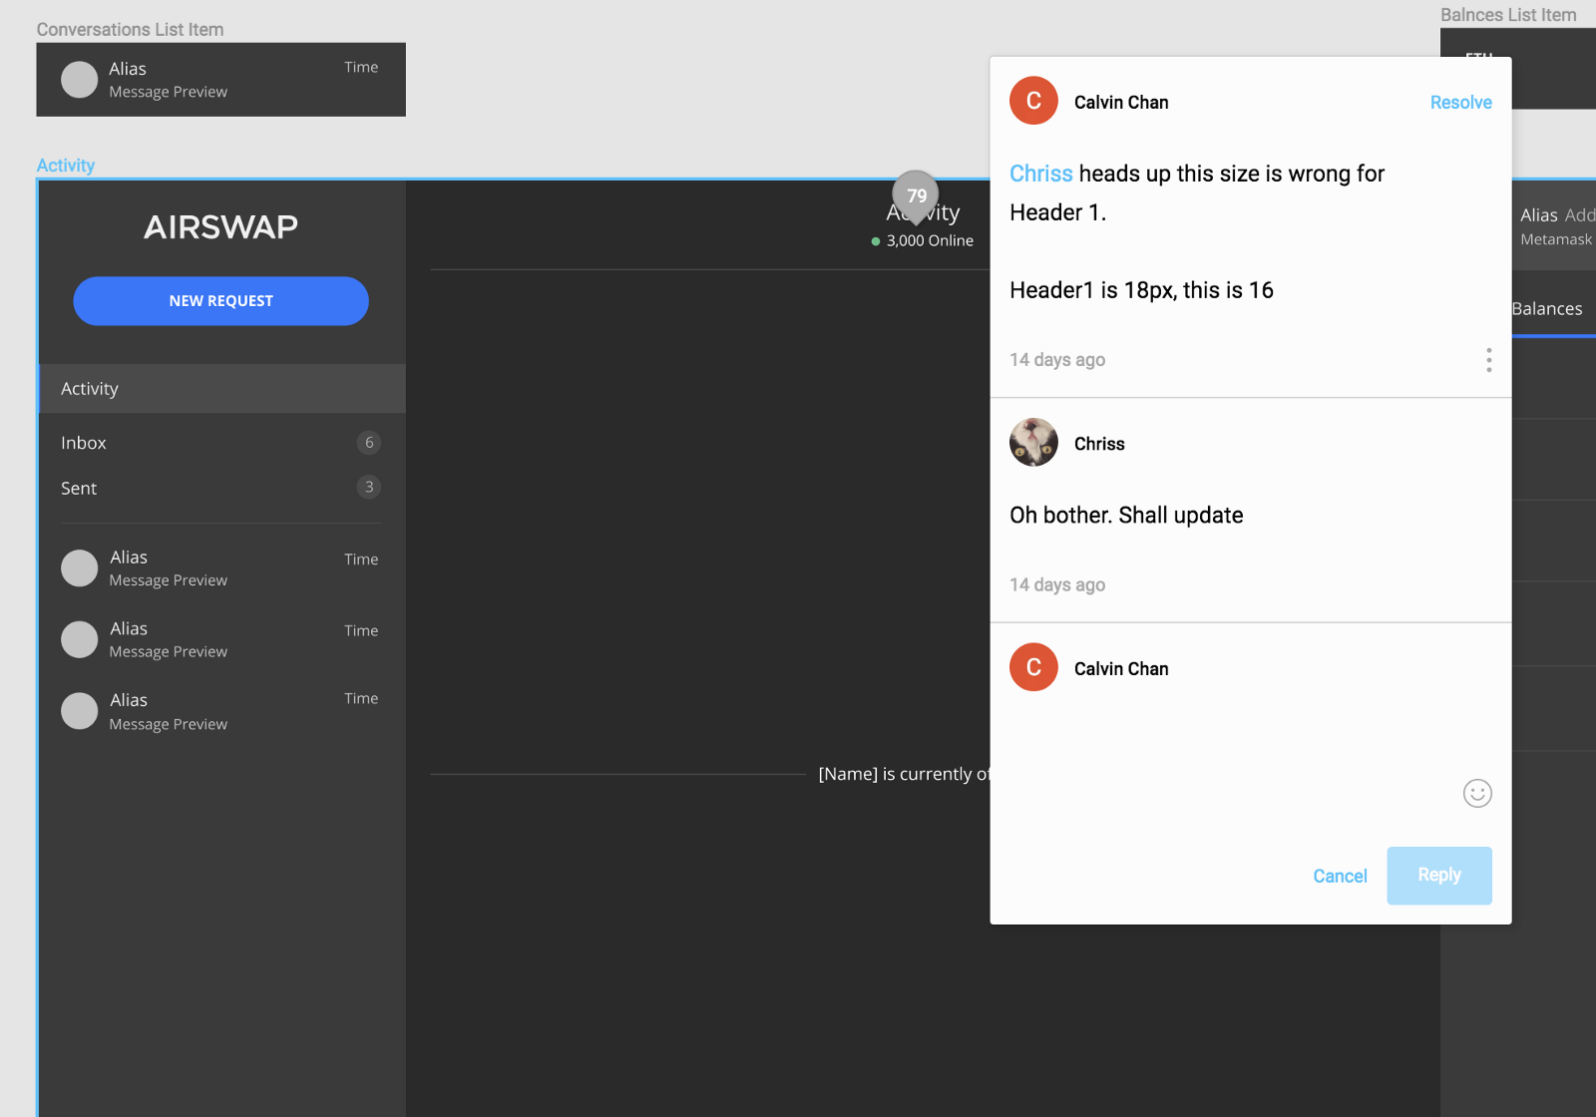1596x1117 pixels.
Task: Click the comment pin marker numbered 79
Action: (x=916, y=196)
